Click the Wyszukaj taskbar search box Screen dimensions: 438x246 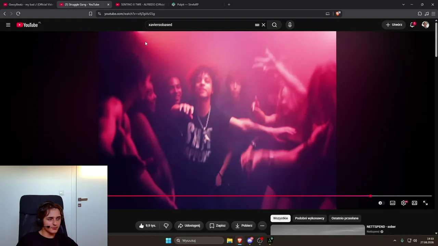point(199,241)
